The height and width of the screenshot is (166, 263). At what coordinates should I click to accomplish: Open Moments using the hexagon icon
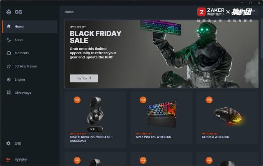tap(9, 53)
